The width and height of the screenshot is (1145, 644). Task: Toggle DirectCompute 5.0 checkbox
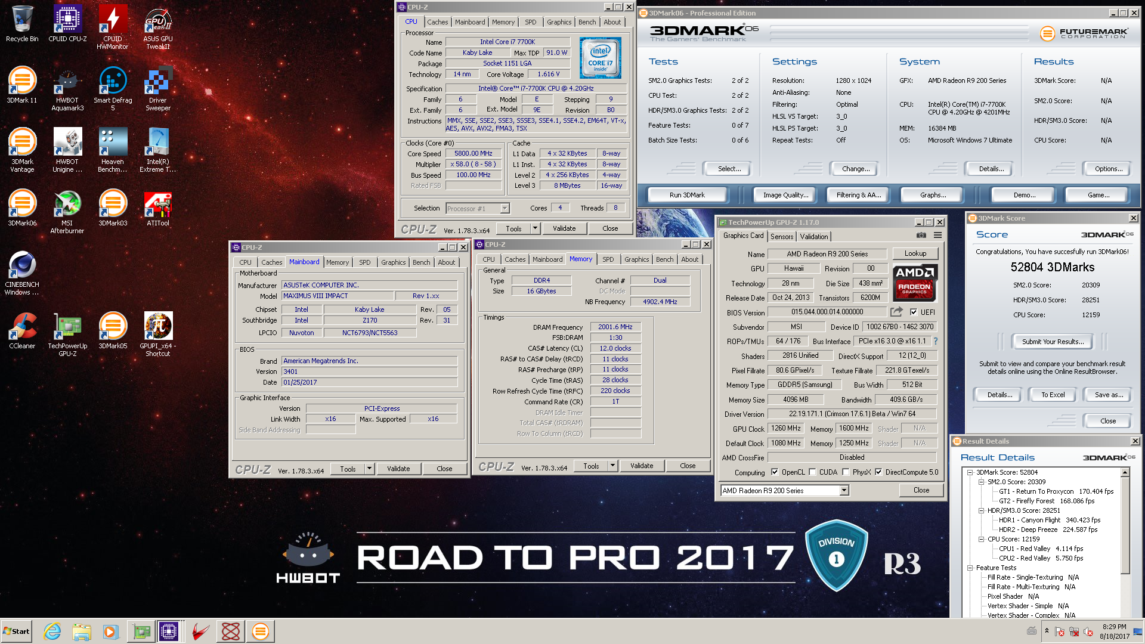coord(878,472)
